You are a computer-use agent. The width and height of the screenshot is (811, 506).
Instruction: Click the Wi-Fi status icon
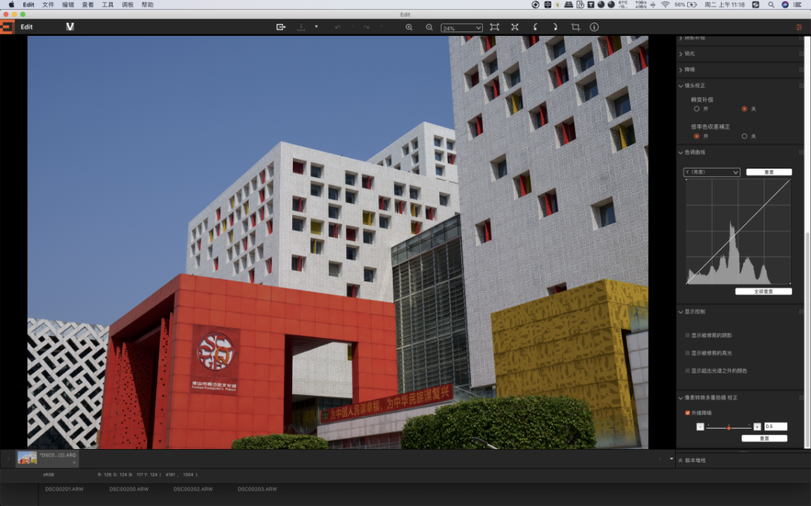(665, 4)
